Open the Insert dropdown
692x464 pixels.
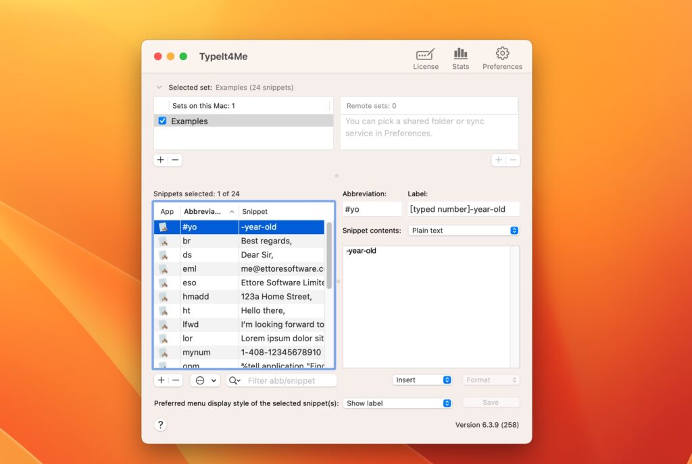[x=422, y=379]
